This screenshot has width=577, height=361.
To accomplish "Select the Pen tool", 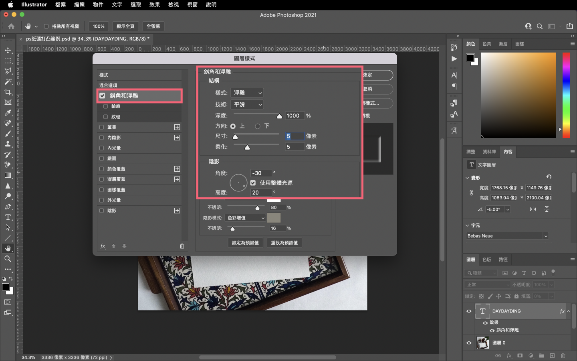I will [x=8, y=207].
